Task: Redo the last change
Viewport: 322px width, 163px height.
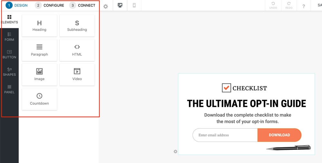Action: pyautogui.click(x=289, y=5)
